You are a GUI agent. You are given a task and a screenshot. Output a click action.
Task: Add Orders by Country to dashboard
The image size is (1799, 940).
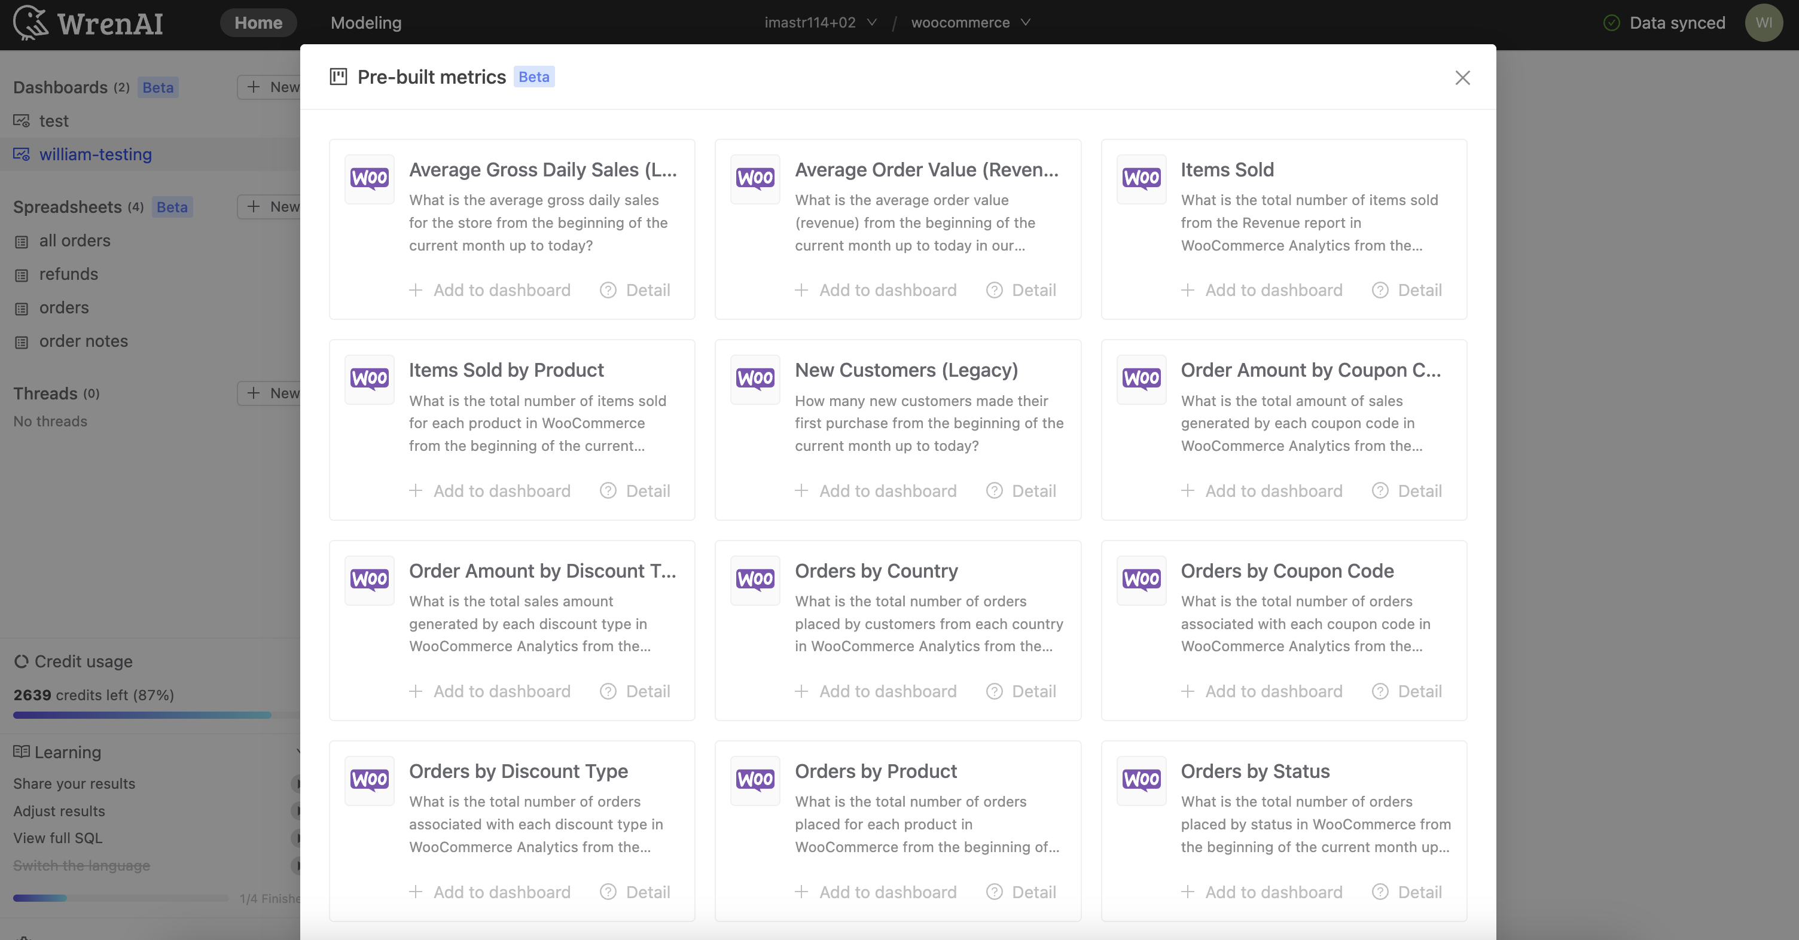pos(876,691)
